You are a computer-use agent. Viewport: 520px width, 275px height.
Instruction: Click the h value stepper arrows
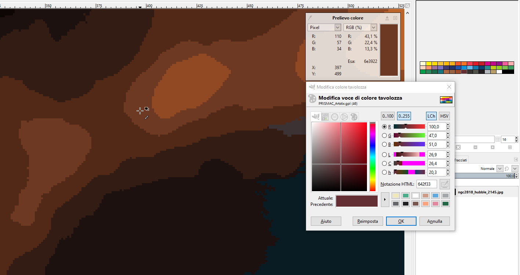[448, 172]
